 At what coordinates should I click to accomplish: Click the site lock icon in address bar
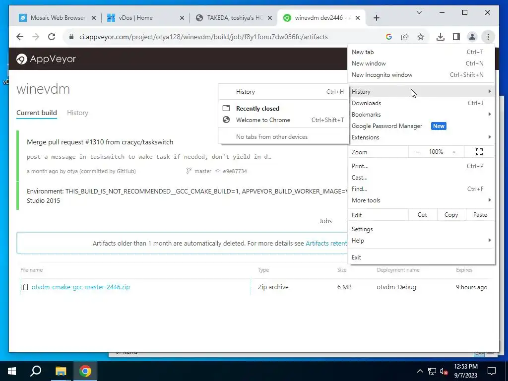[71, 37]
